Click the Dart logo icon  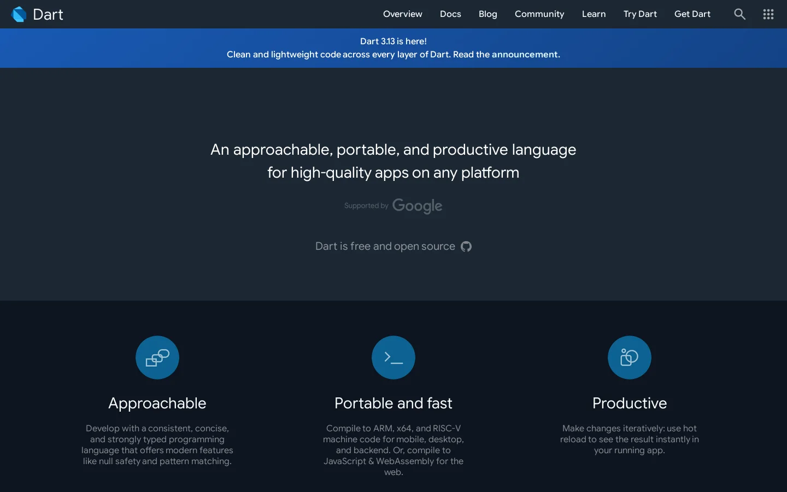point(19,14)
